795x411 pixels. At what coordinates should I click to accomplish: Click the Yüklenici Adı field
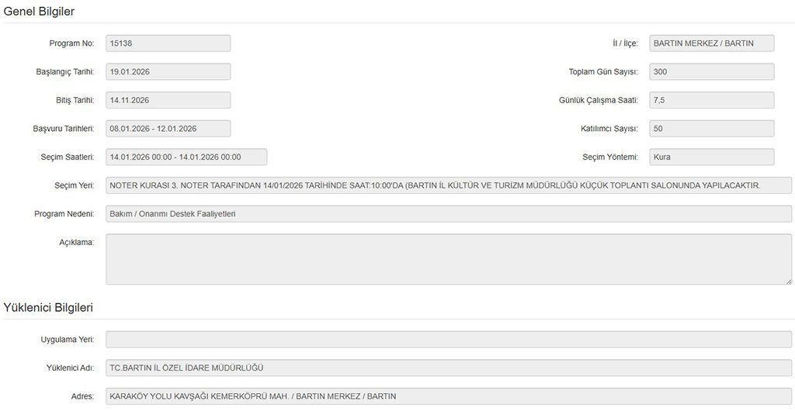[x=449, y=368]
